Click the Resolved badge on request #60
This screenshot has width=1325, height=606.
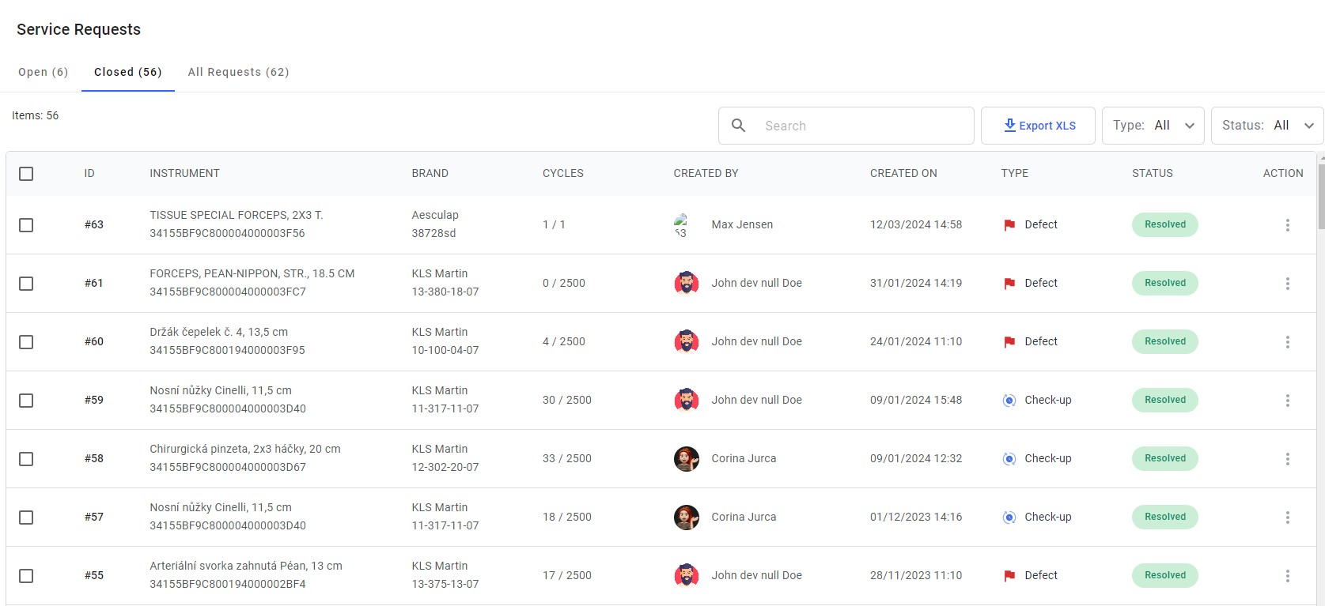click(1164, 342)
